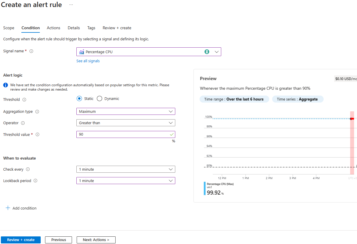Show info tooltip for Operator
Screen dimensions: 357x244
click(x=23, y=123)
